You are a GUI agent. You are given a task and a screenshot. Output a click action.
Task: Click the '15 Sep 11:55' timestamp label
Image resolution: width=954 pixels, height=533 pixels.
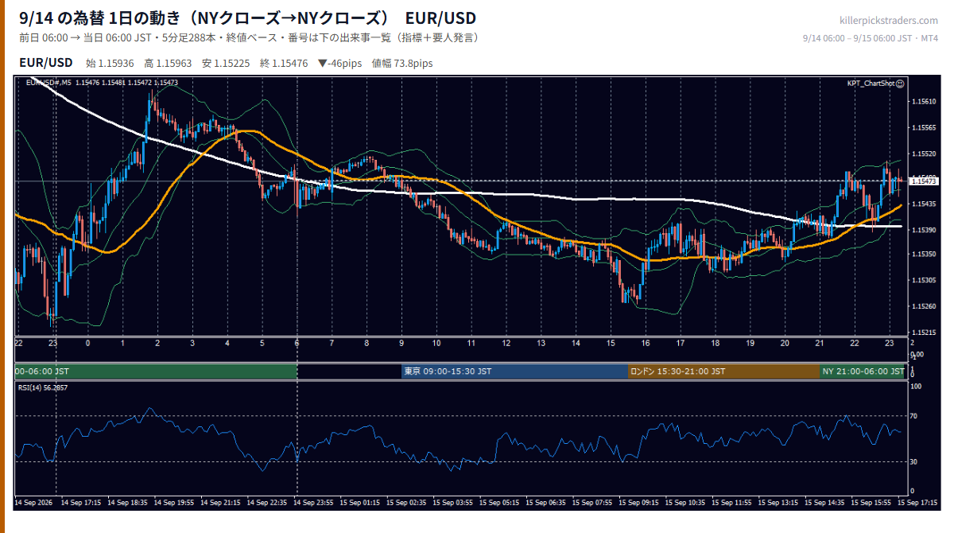[732, 503]
